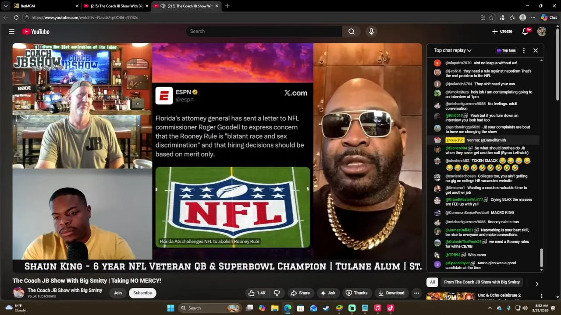Click the video player area
The height and width of the screenshot is (315, 561).
217,157
